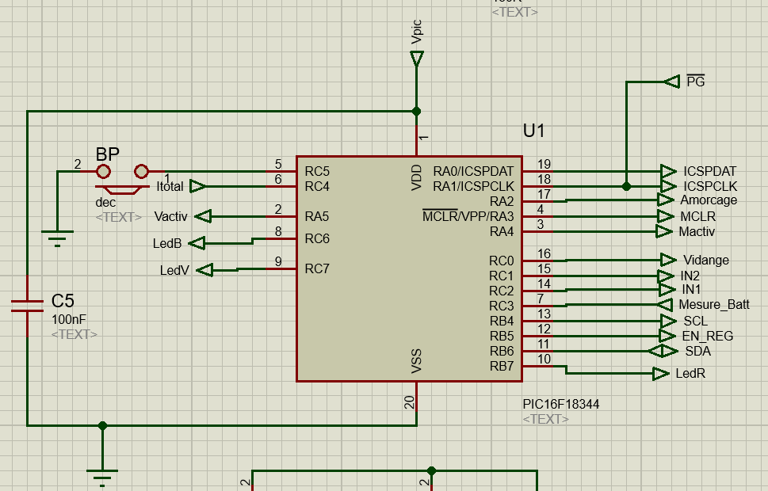Image resolution: width=768 pixels, height=491 pixels.
Task: Click the EN_REG terminal arrow
Action: pos(667,336)
